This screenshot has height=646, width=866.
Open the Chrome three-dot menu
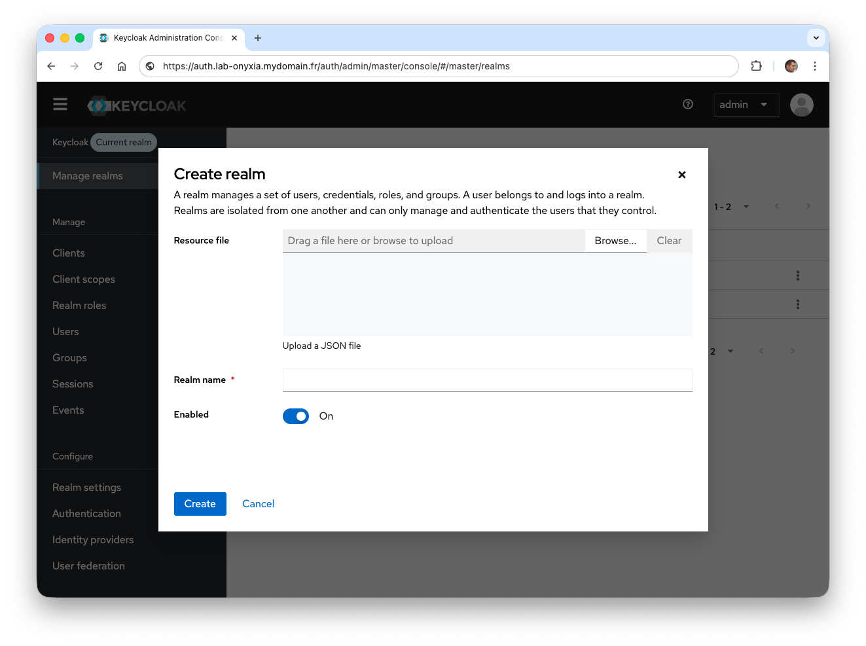814,66
